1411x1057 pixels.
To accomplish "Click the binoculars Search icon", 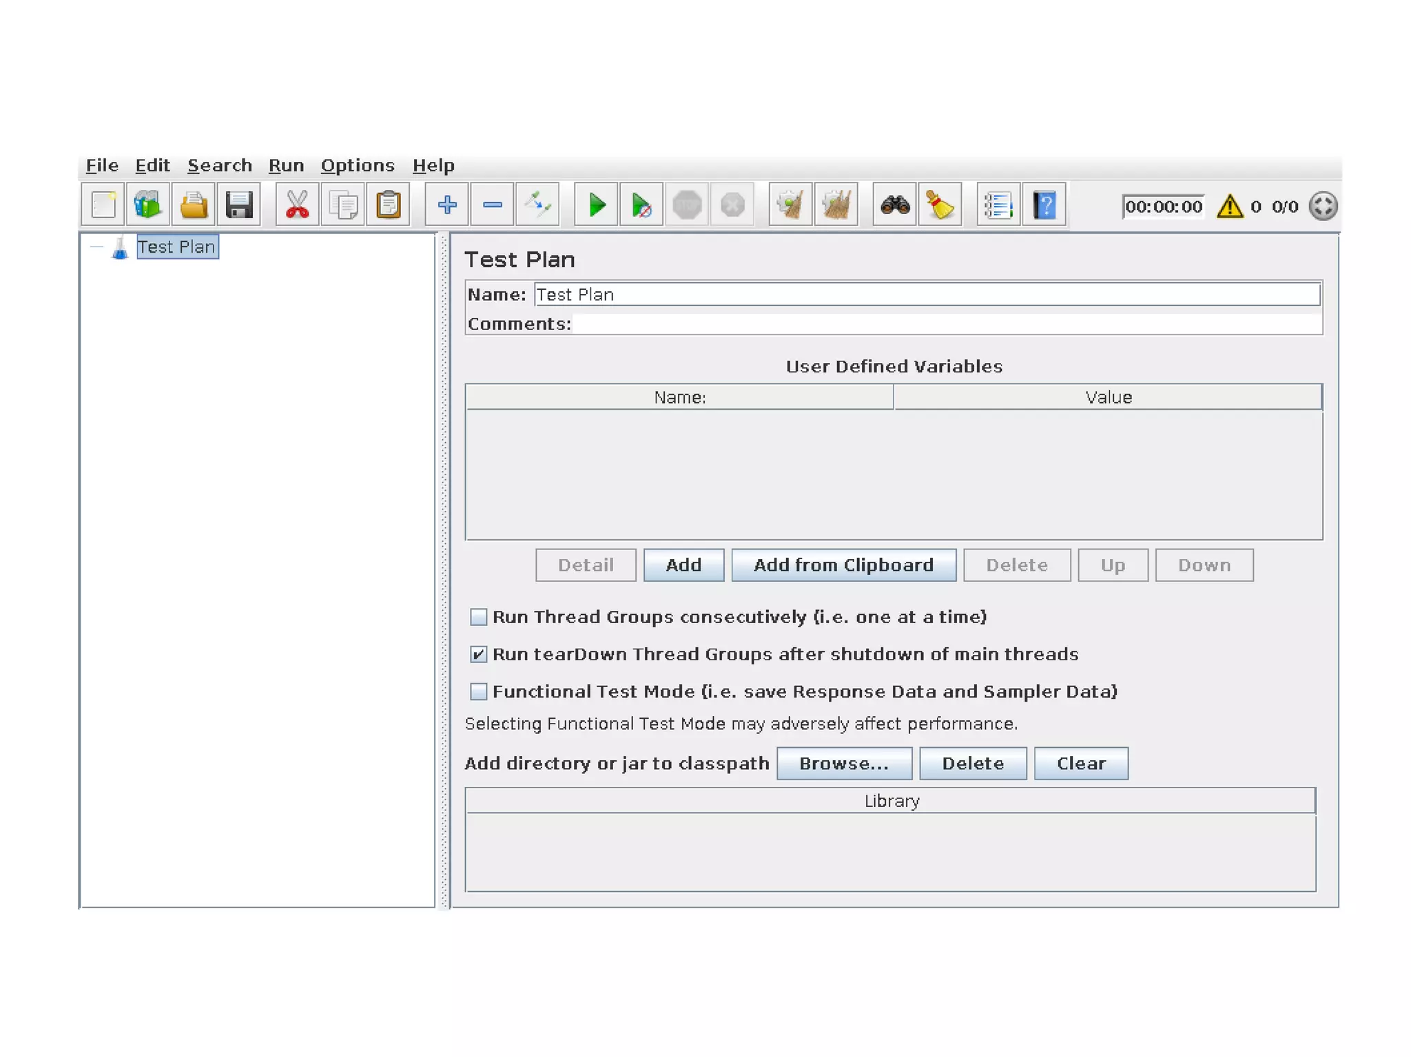I will 894,205.
